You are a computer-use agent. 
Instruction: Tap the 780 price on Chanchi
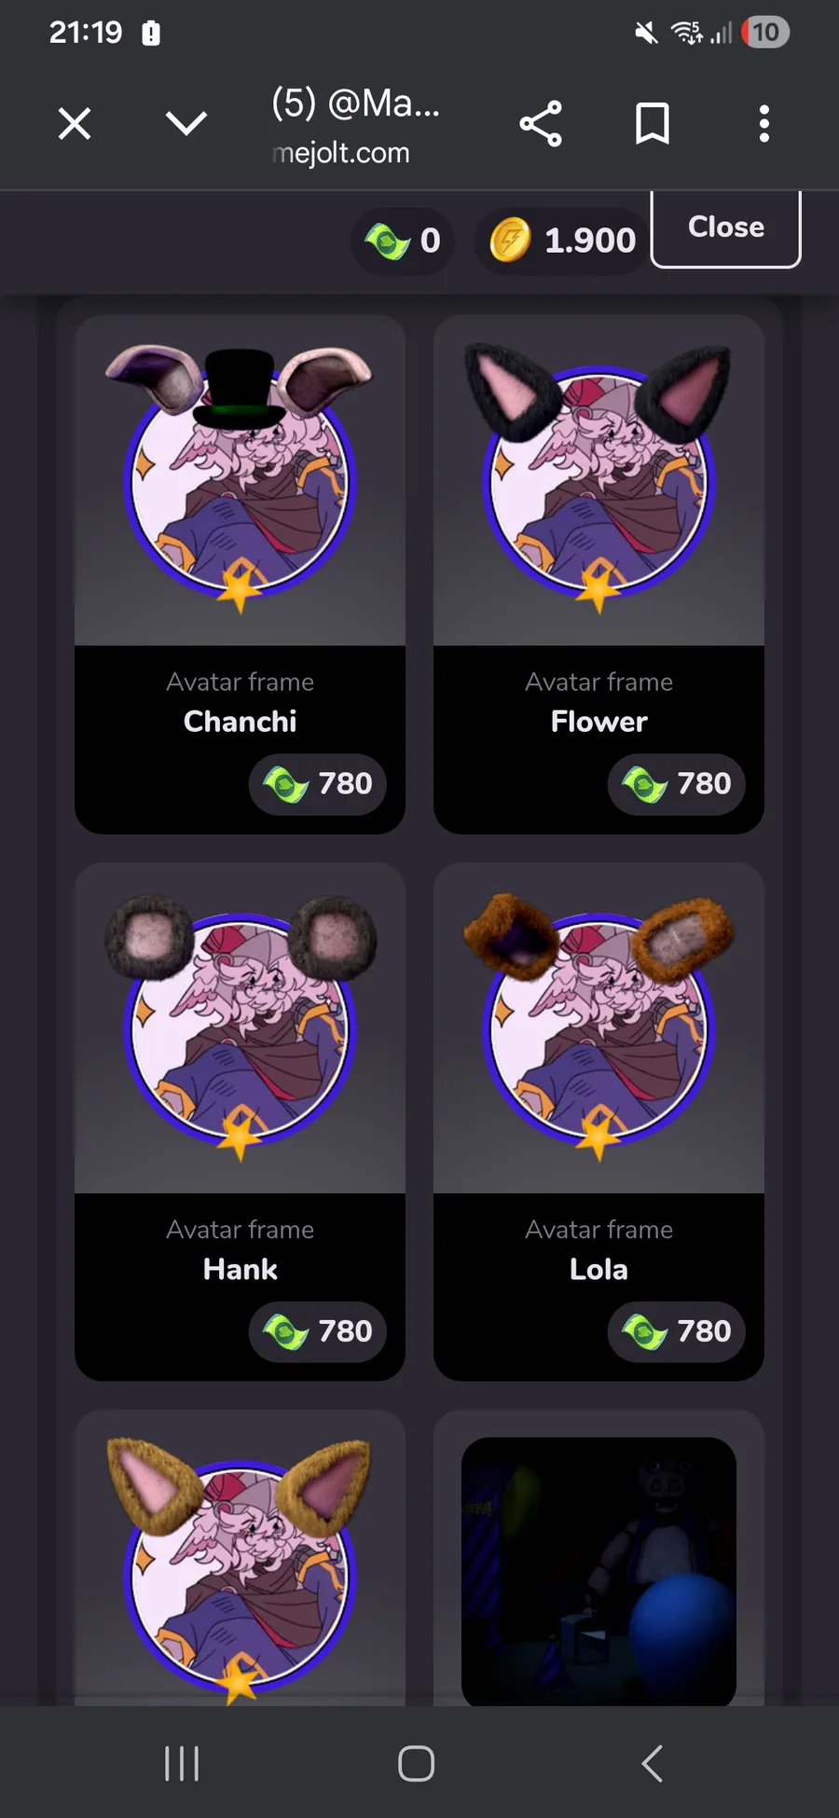click(317, 784)
